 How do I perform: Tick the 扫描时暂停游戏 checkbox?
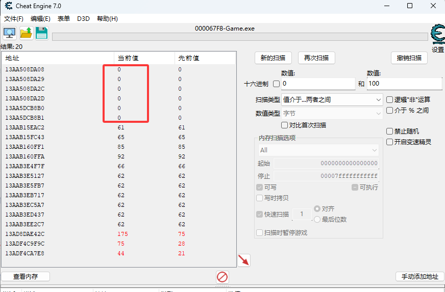(259, 233)
